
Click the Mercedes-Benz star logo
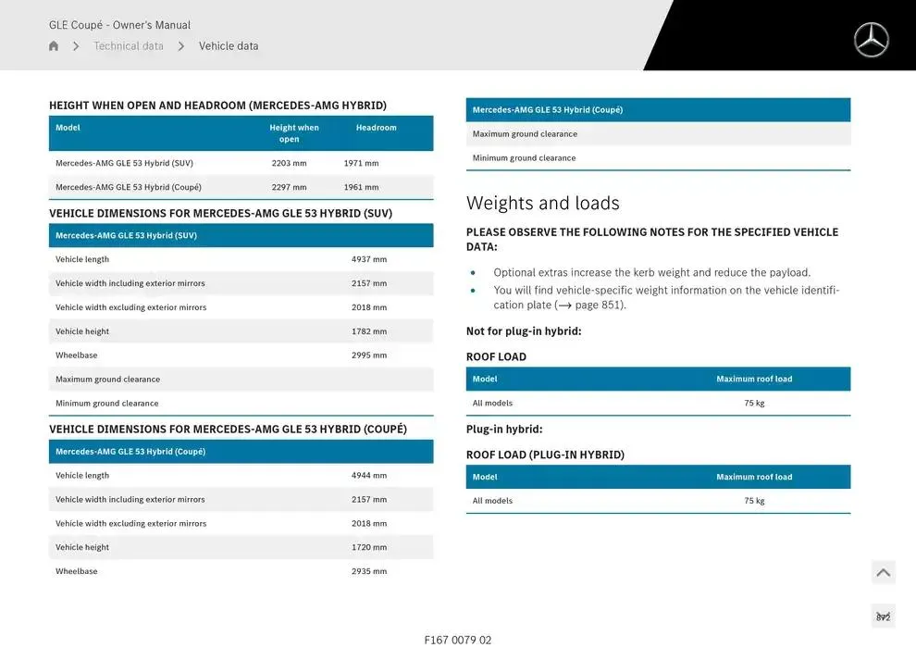[871, 40]
